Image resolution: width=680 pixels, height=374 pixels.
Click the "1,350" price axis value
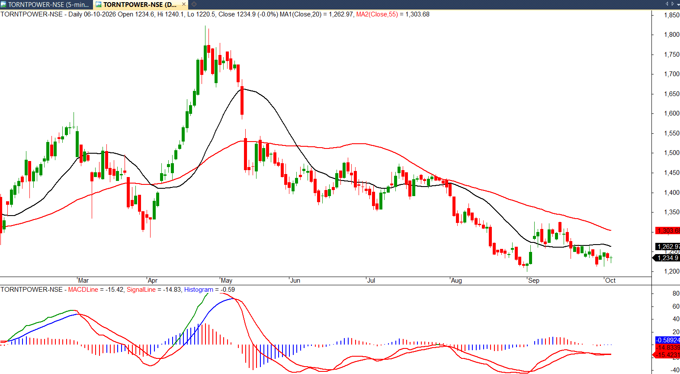(x=672, y=212)
